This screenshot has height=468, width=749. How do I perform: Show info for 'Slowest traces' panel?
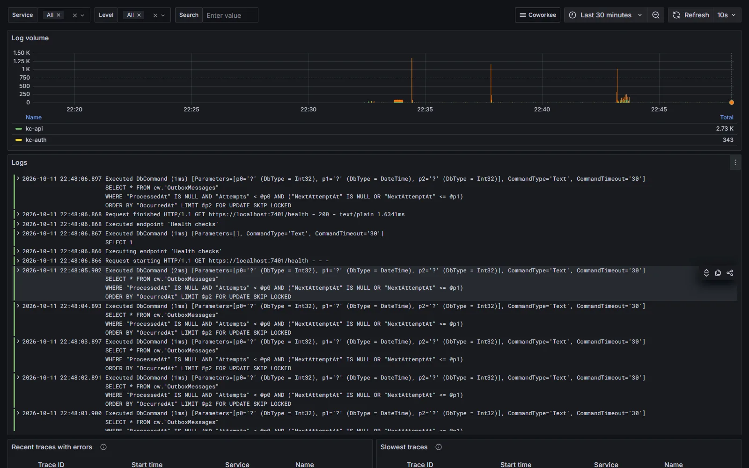(439, 447)
